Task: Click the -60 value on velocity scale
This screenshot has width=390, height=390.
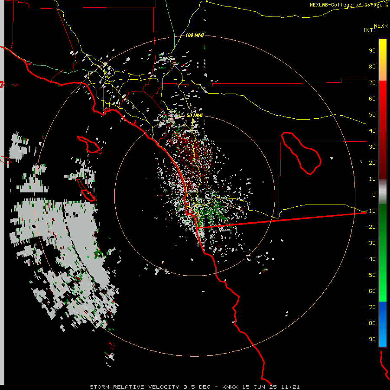Action: pyautogui.click(x=370, y=291)
